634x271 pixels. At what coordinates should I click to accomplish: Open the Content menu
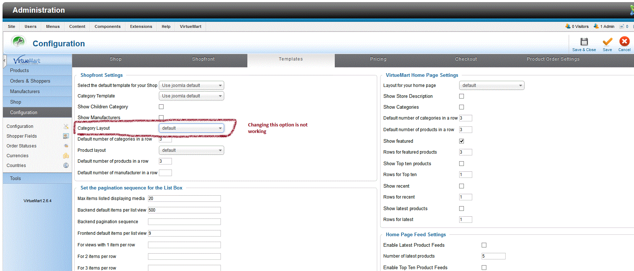point(77,26)
